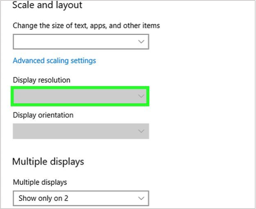Image resolution: width=256 pixels, height=209 pixels.
Task: Click small Multiple displays label above dropdown
Action: pyautogui.click(x=40, y=182)
